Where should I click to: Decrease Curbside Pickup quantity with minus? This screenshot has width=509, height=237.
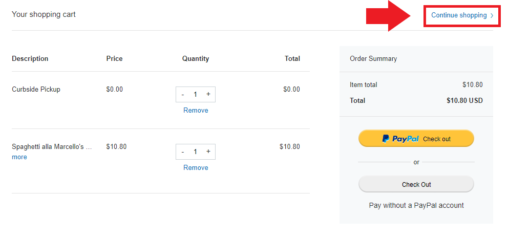183,95
